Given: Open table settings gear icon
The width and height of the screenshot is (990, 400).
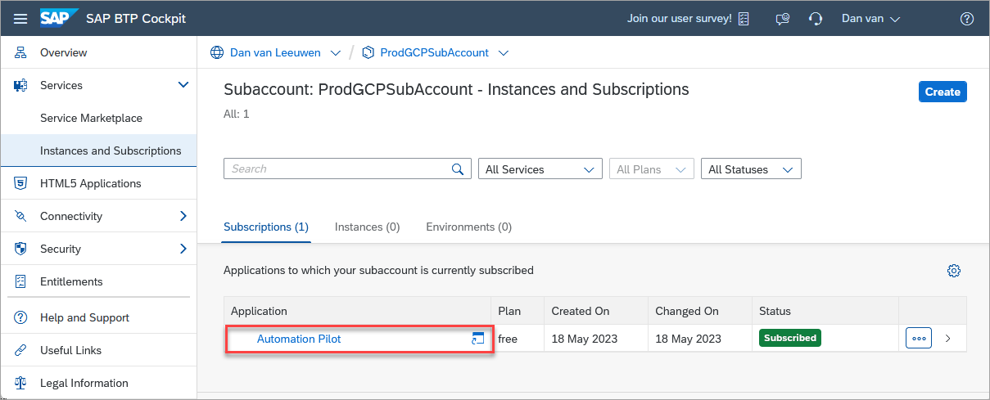Looking at the screenshot, I should click(x=953, y=271).
